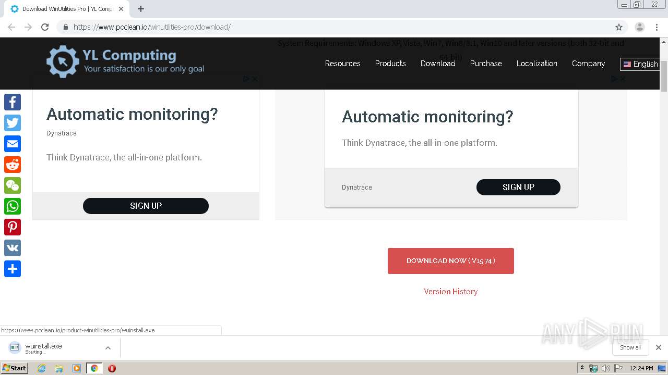Close the Download WinUtilities Pro tab
The height and width of the screenshot is (375, 668).
[121, 9]
